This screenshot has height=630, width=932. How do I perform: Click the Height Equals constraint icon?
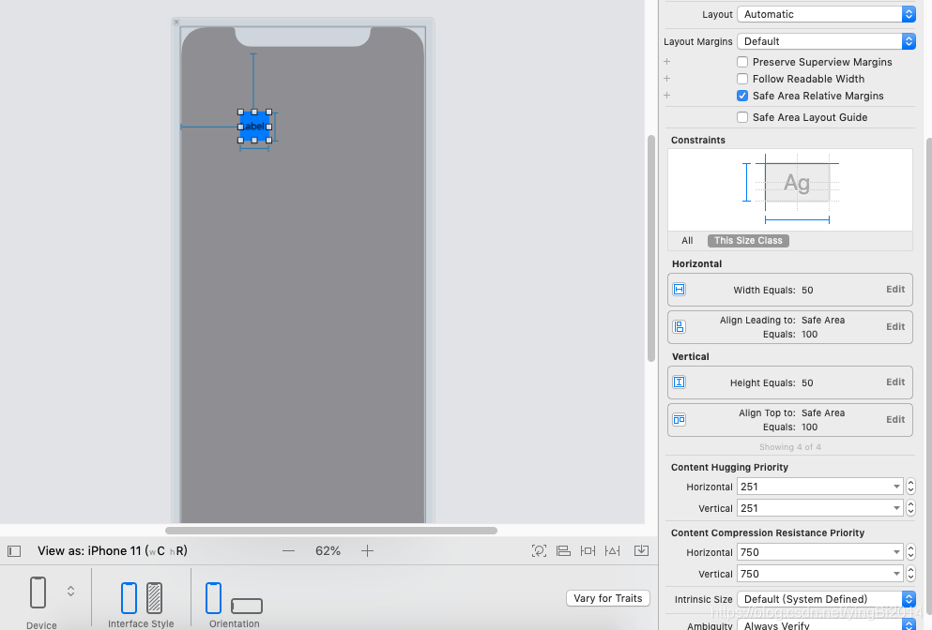680,382
